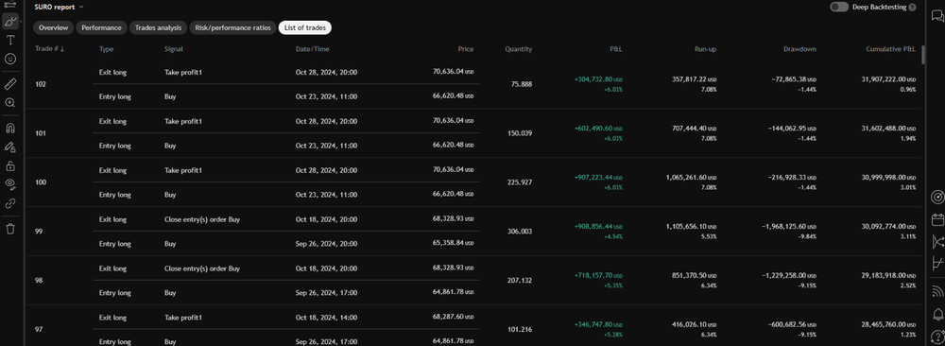Screen dimensions: 945x346
Task: Toggle magnet mode icon
Action: pyautogui.click(x=9, y=128)
